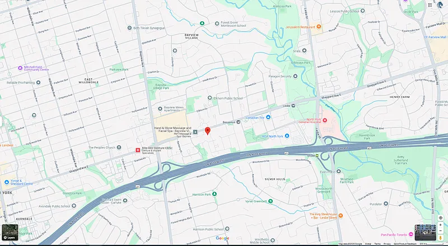Click the Canadian Tire shopping marker
The height and width of the screenshot is (246, 448).
(268, 117)
